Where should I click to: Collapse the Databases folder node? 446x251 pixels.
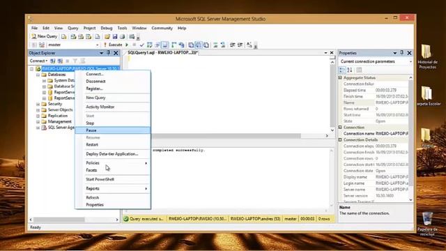(x=38, y=75)
